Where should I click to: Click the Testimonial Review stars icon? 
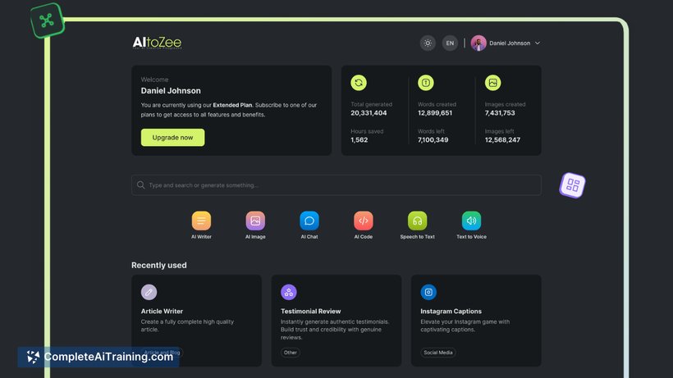(x=288, y=292)
